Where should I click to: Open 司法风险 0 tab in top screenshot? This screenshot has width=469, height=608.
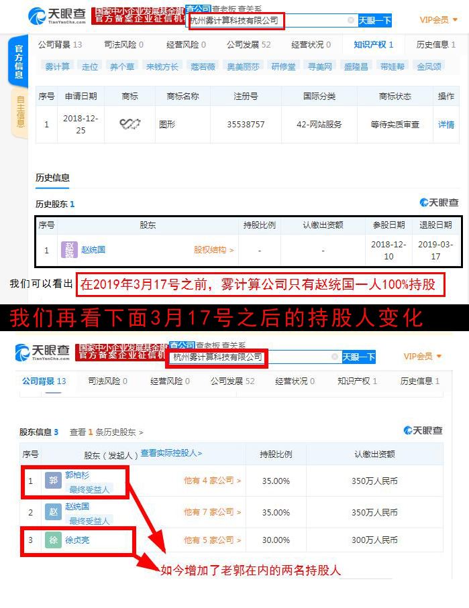pos(124,45)
